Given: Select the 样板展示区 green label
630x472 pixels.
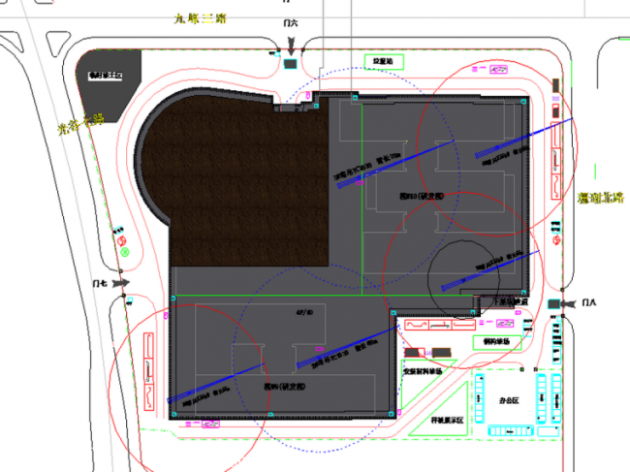Looking at the screenshot, I should point(448,421).
